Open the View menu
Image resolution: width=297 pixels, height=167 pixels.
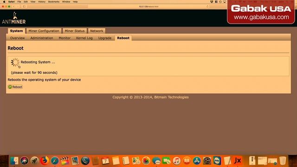pyautogui.click(x=33, y=2)
